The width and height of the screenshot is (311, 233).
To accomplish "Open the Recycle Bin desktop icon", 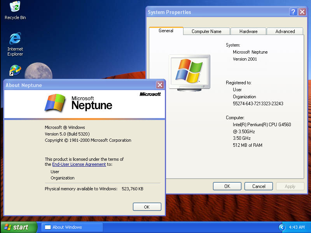I will pos(15,10).
